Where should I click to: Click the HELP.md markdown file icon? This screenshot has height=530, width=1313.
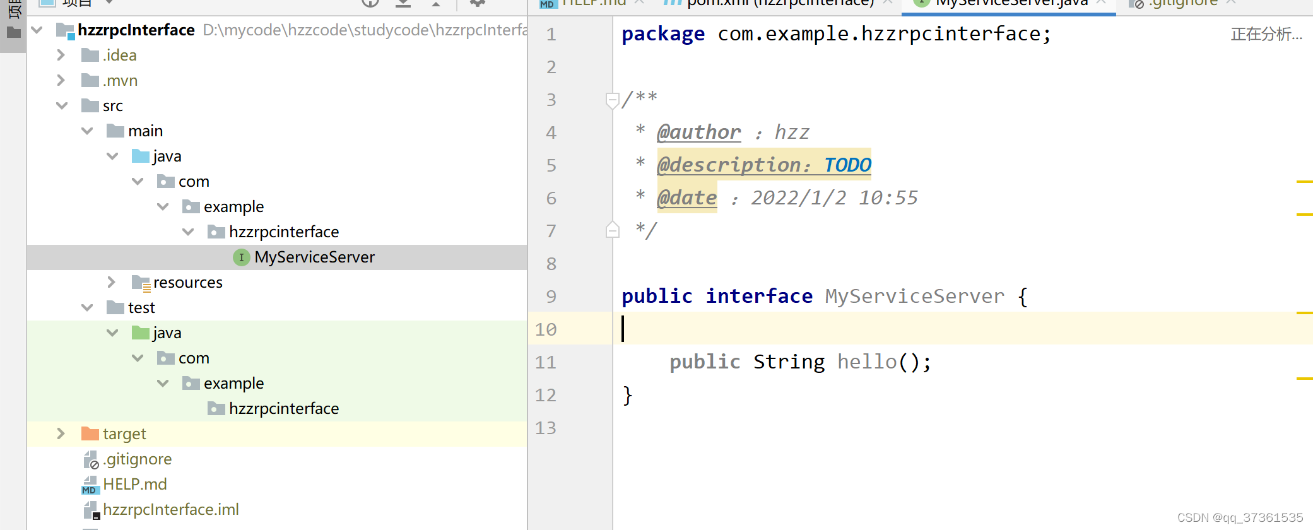click(x=90, y=485)
